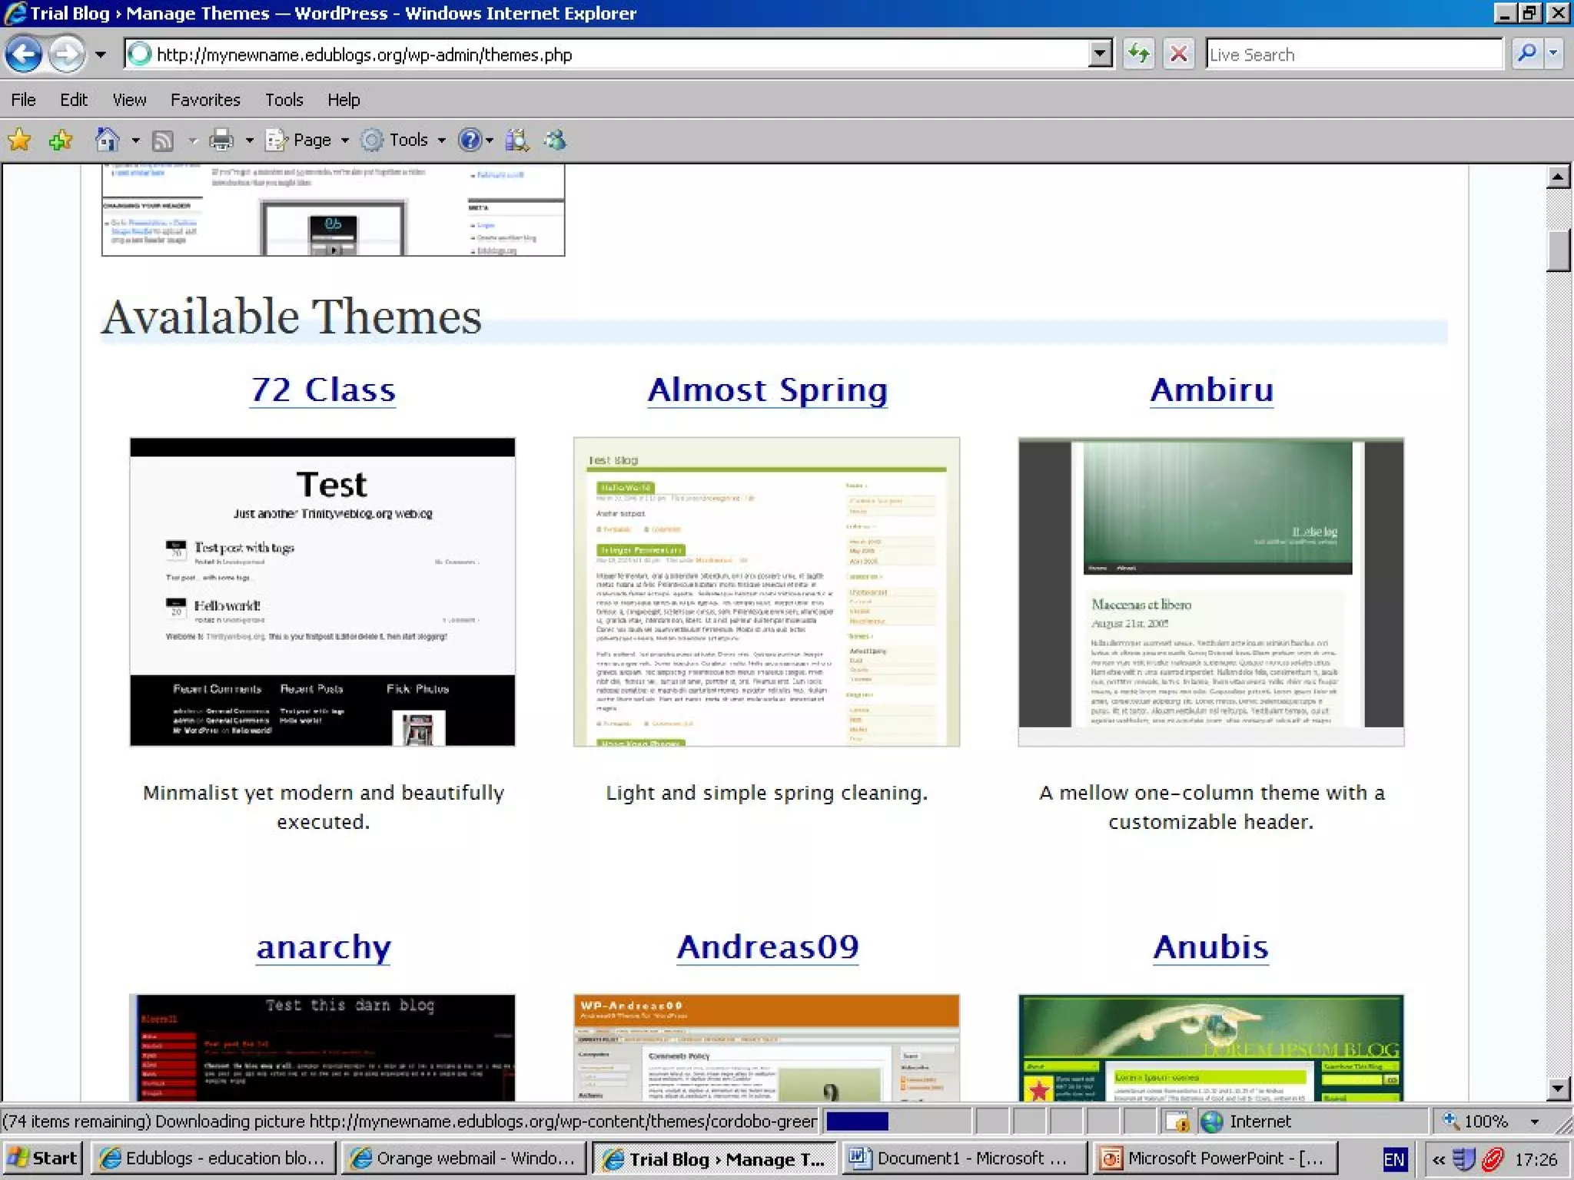Image resolution: width=1574 pixels, height=1180 pixels.
Task: Open the Almost Spring theme link
Action: click(767, 390)
